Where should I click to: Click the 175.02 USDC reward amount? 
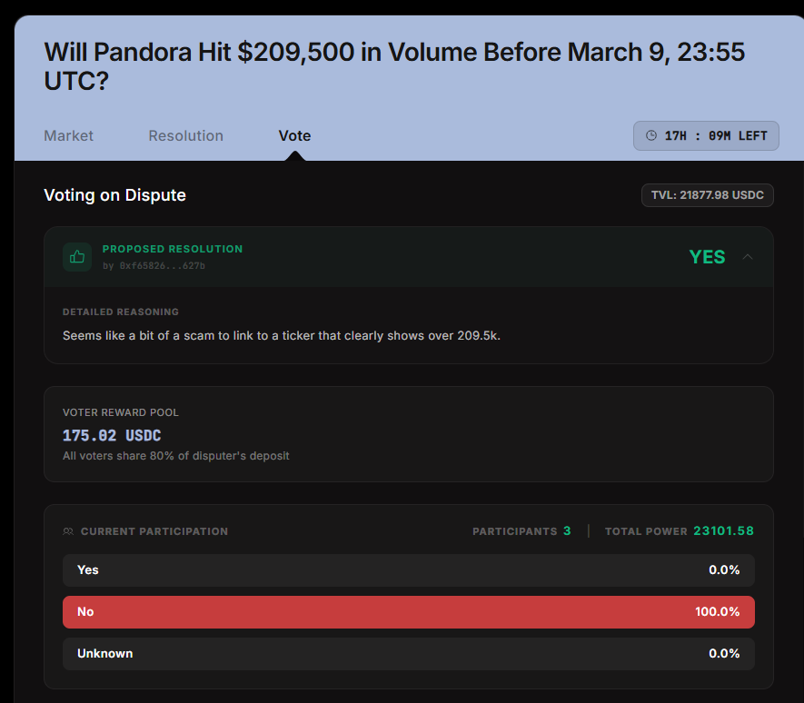pos(112,436)
